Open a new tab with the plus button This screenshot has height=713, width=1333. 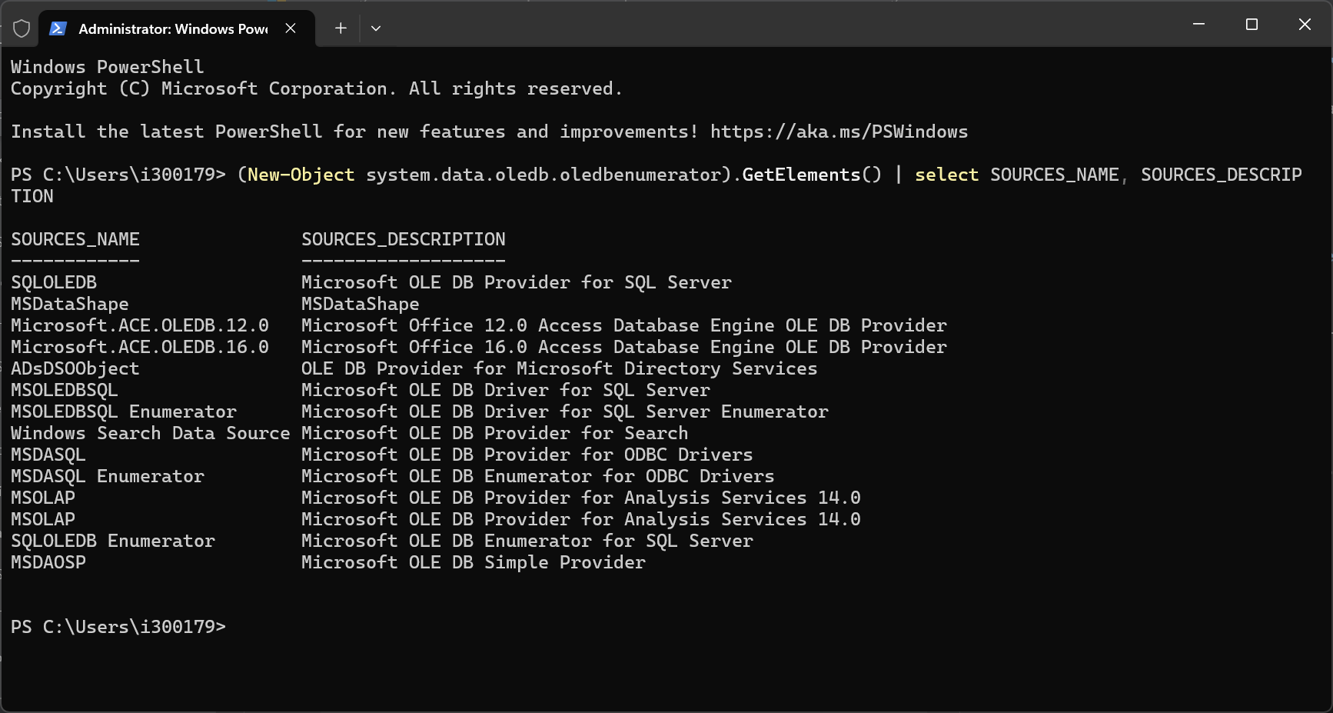pos(341,28)
